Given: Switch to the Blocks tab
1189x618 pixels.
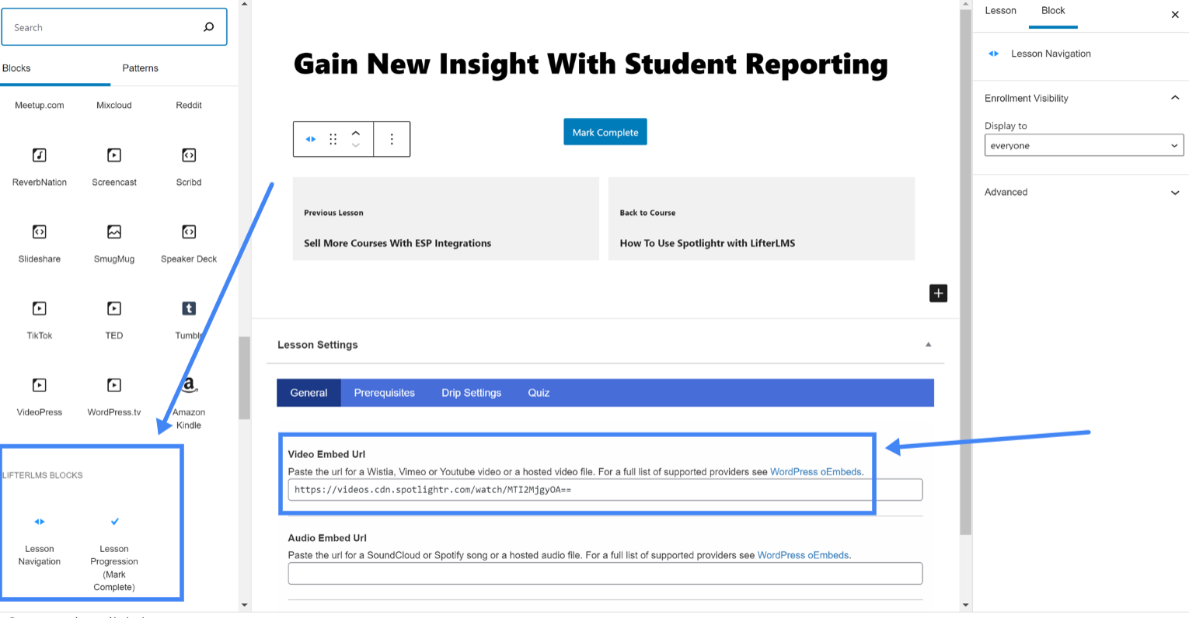Looking at the screenshot, I should tap(16, 68).
